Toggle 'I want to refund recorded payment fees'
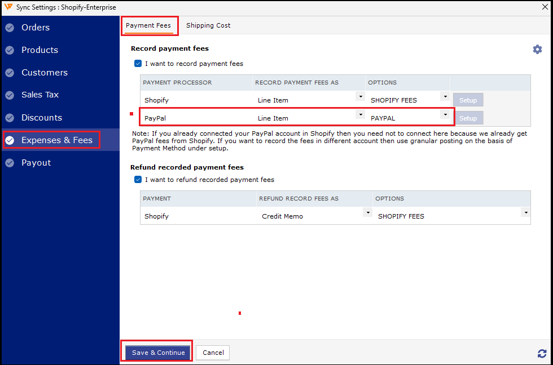The width and height of the screenshot is (553, 365). (x=138, y=180)
